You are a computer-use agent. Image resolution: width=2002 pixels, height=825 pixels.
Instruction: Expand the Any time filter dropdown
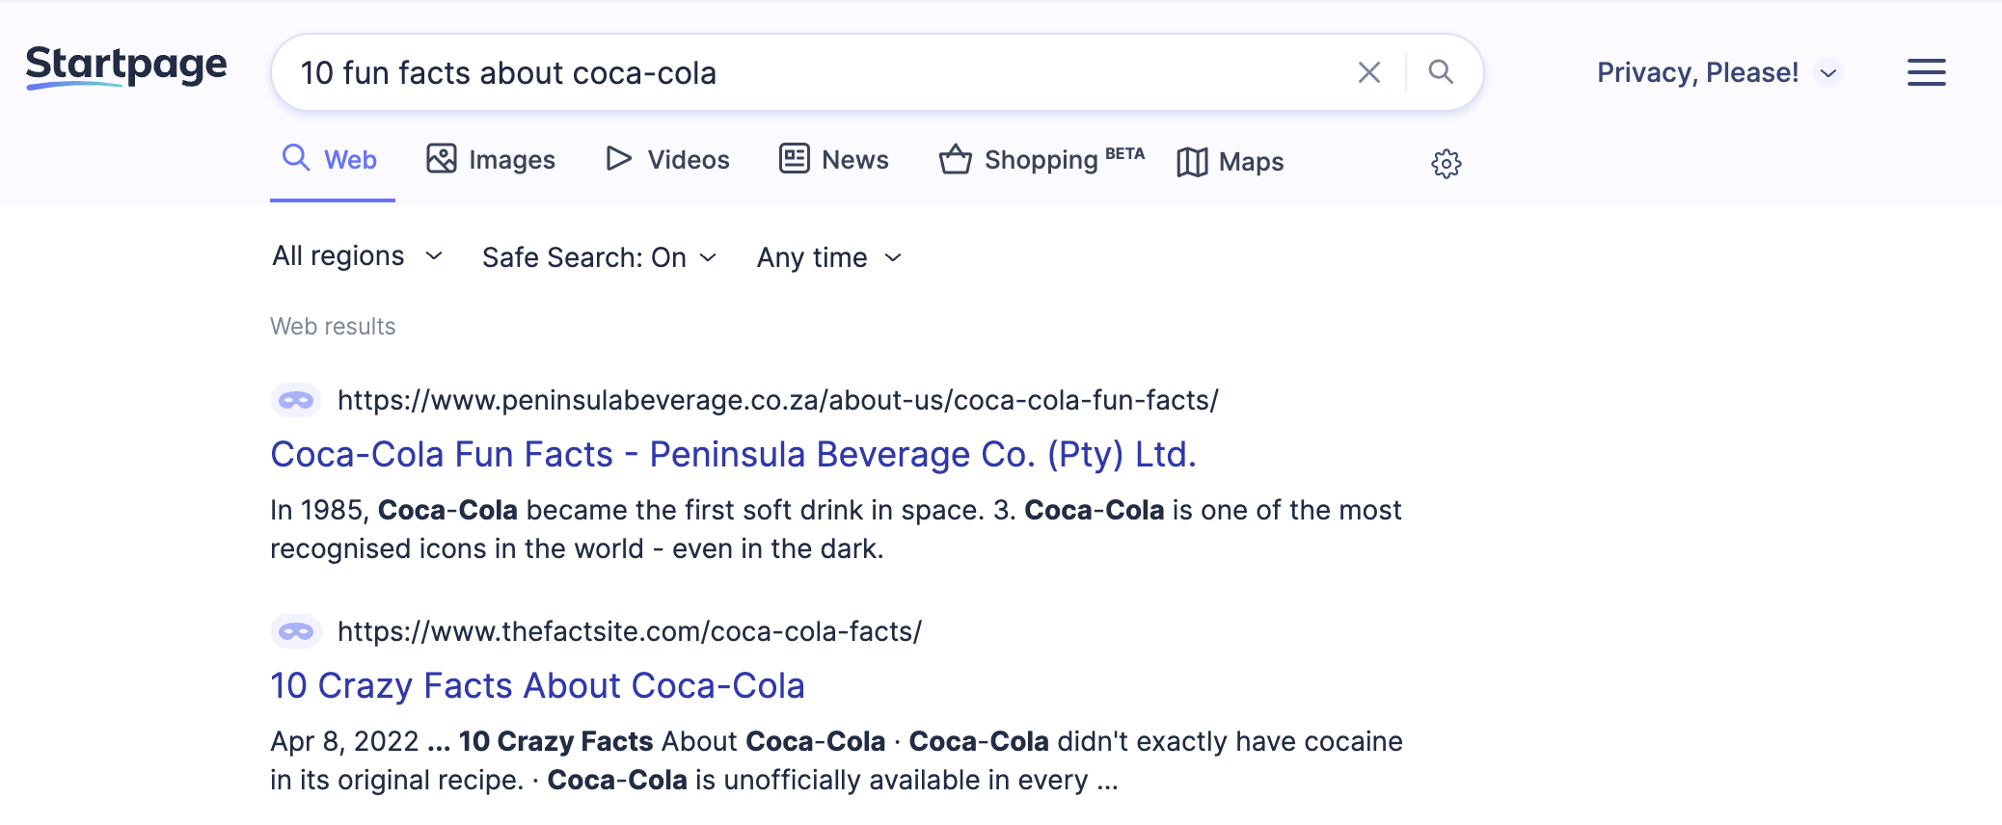click(x=829, y=257)
